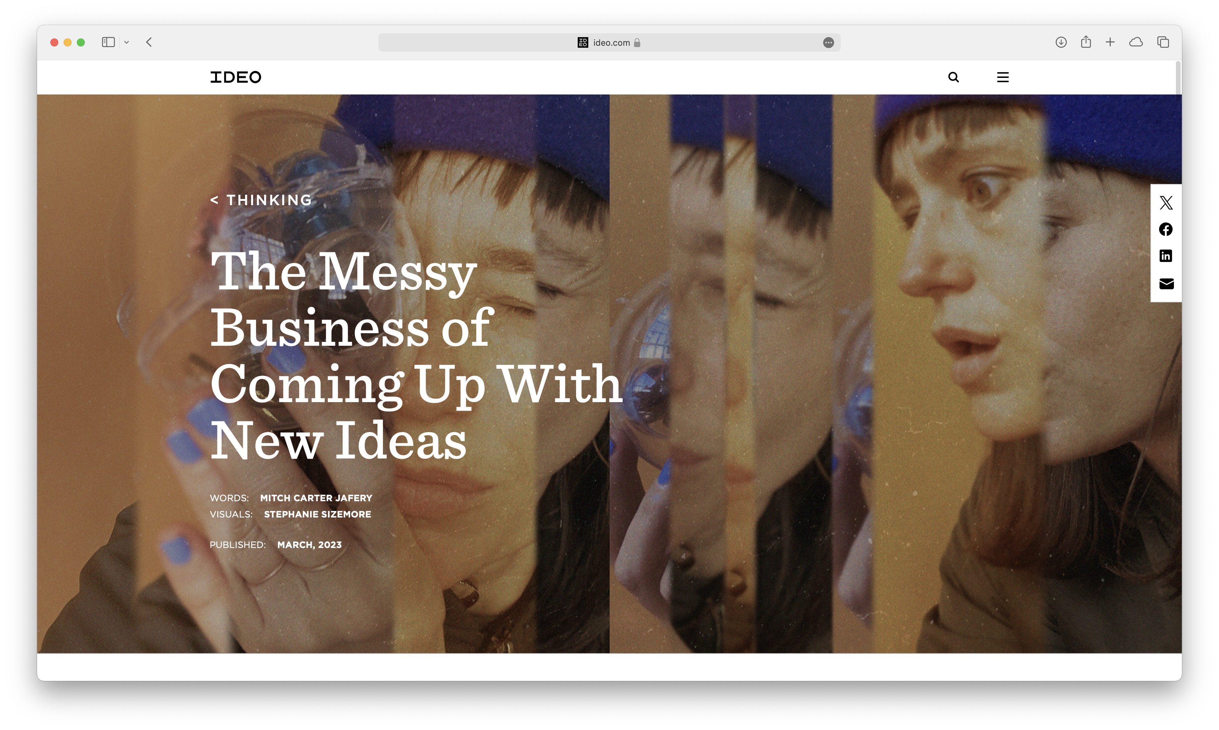Show iCloud tabs

click(x=1136, y=42)
